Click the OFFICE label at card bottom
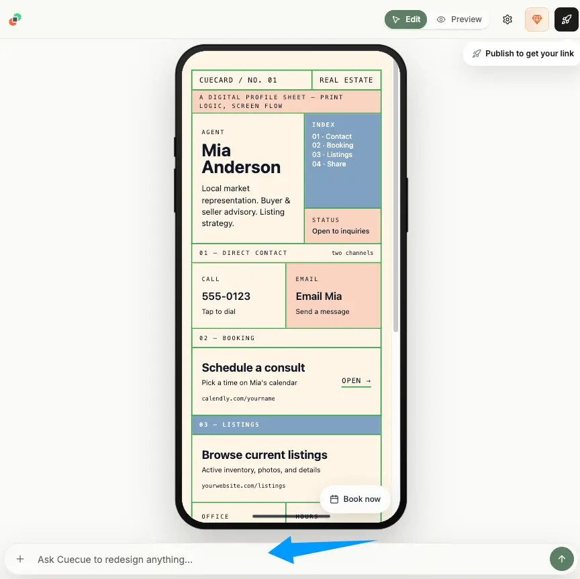This screenshot has height=579, width=580. click(x=215, y=516)
